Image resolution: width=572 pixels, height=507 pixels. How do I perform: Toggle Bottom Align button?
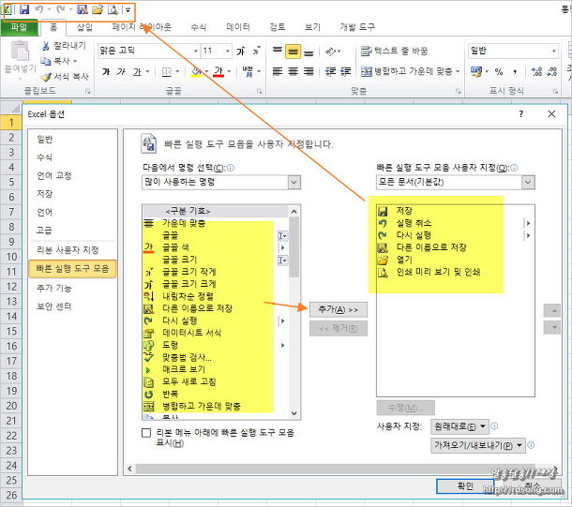coord(309,52)
